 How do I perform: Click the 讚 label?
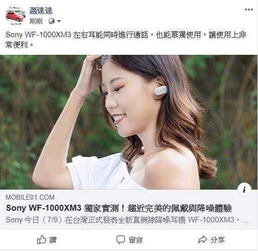click(53, 240)
